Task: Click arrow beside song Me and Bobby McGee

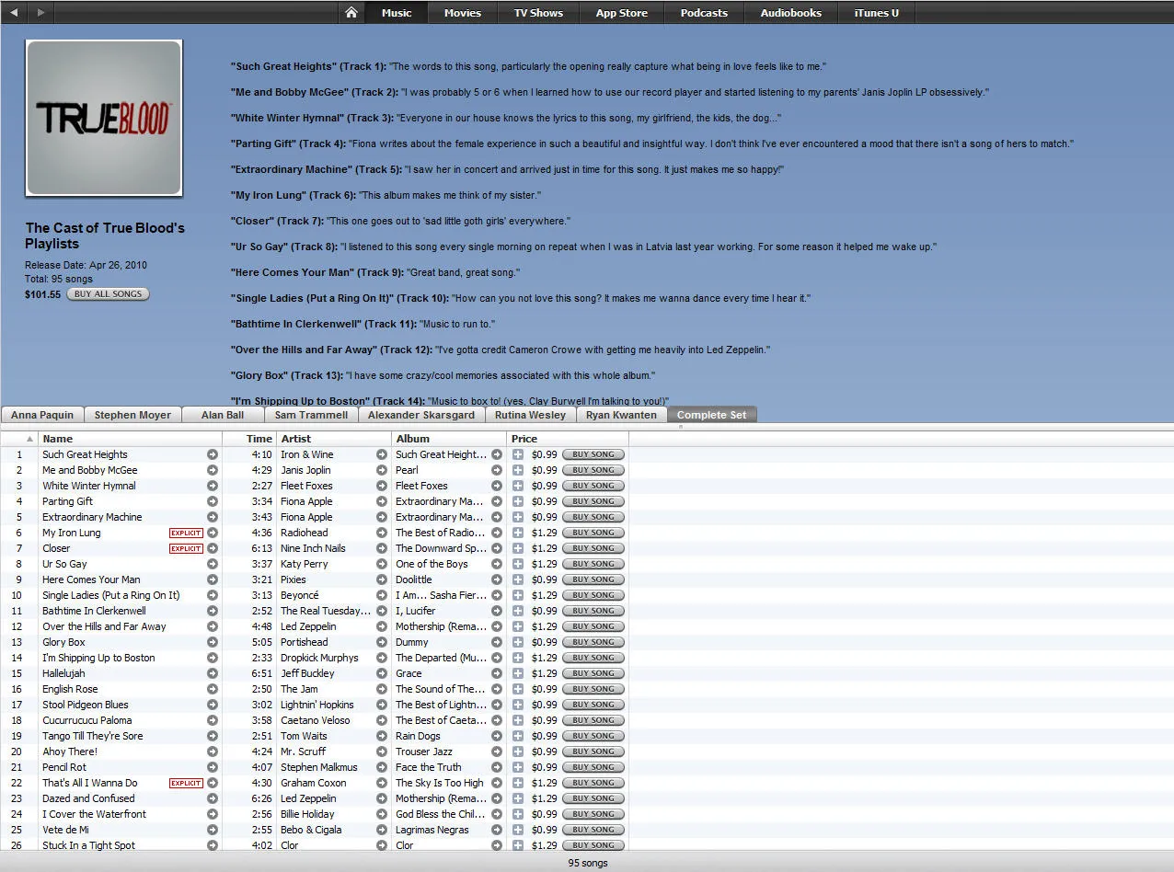Action: tap(213, 470)
